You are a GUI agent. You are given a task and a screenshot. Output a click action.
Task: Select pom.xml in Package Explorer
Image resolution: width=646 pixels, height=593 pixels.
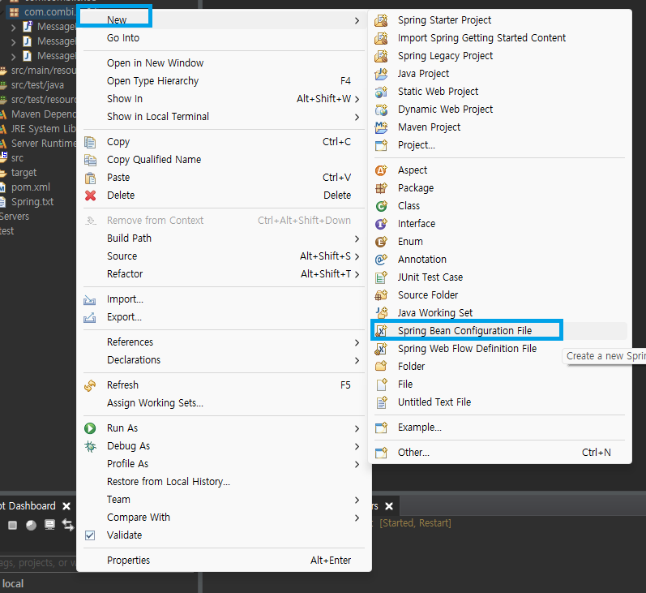click(x=31, y=187)
